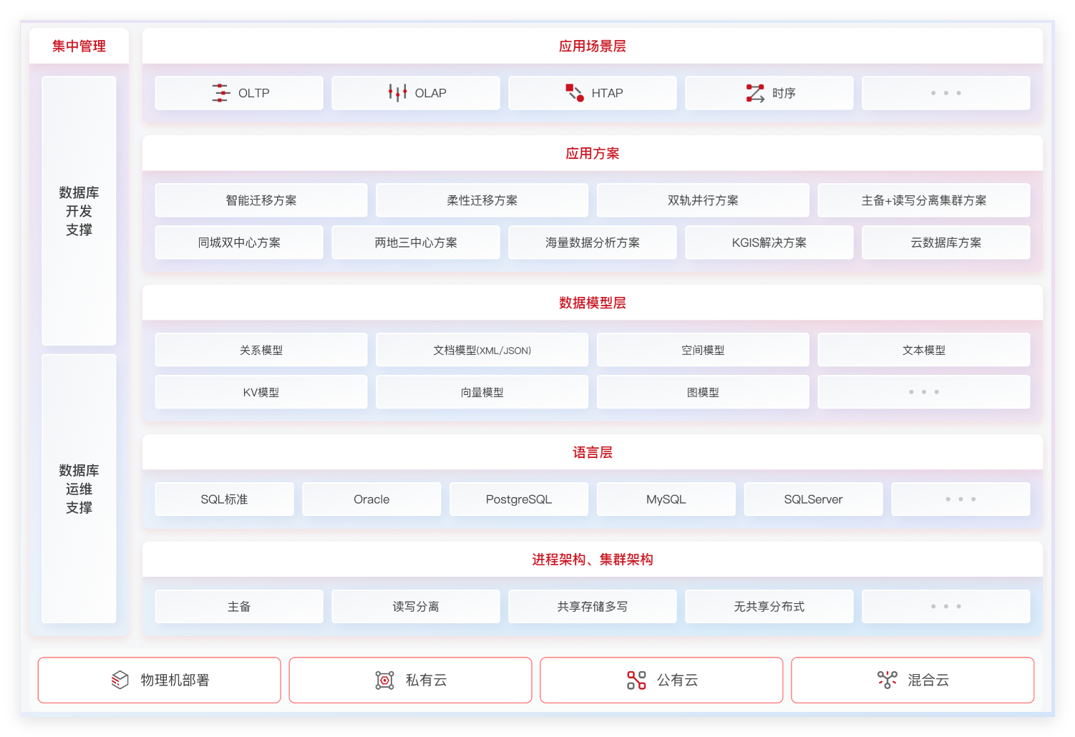Screen dimensions: 1075x737
Task: Click the 进程架构、集群架构 header
Action: [x=593, y=560]
